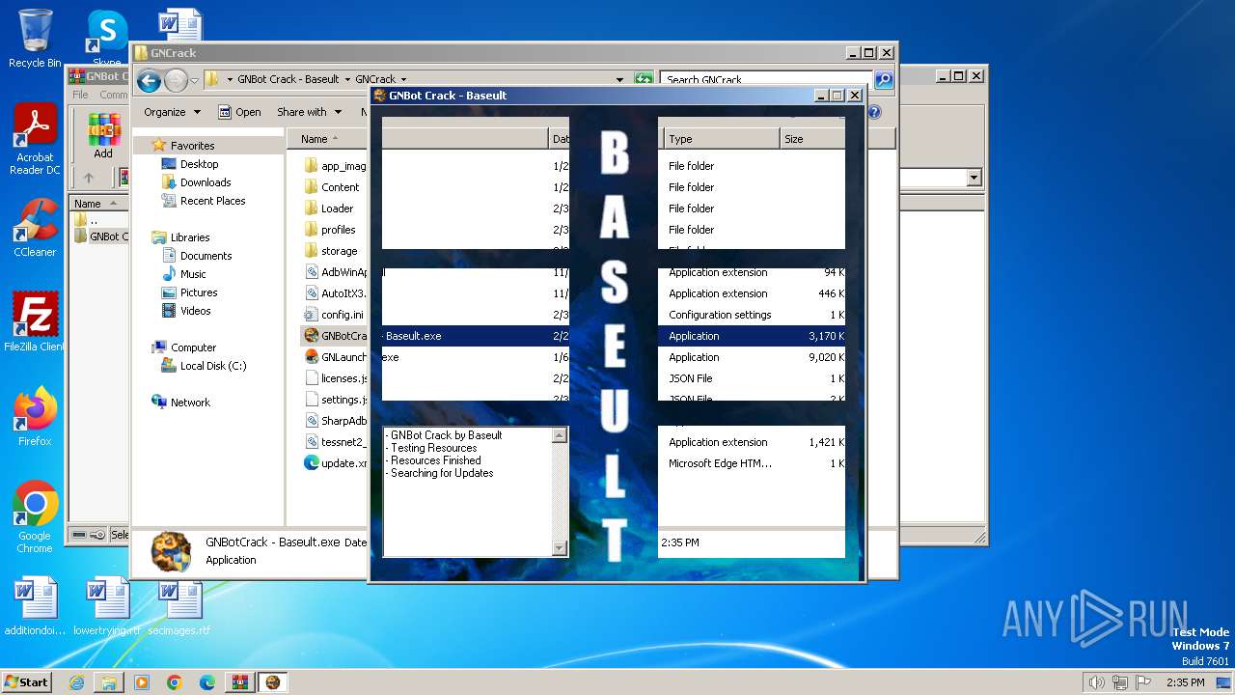Open Chrome from the taskbar
The height and width of the screenshot is (695, 1235).
point(175,682)
